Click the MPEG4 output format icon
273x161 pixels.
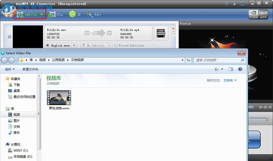point(161,33)
